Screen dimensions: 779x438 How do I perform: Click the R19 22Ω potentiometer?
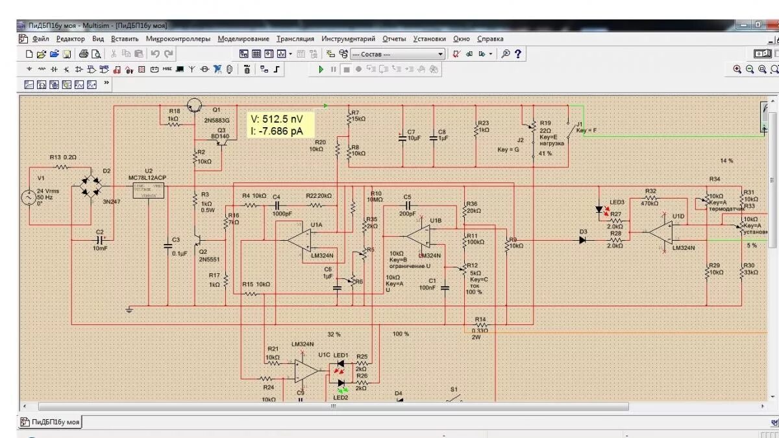click(x=534, y=127)
